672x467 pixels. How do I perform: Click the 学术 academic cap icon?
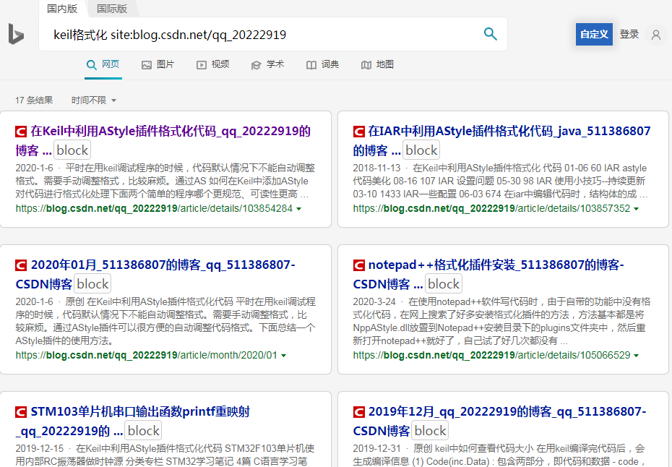pyautogui.click(x=256, y=65)
